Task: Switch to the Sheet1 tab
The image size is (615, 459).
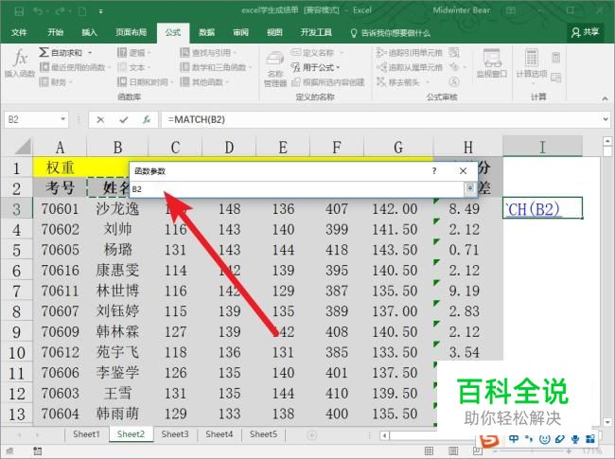Action: click(86, 434)
